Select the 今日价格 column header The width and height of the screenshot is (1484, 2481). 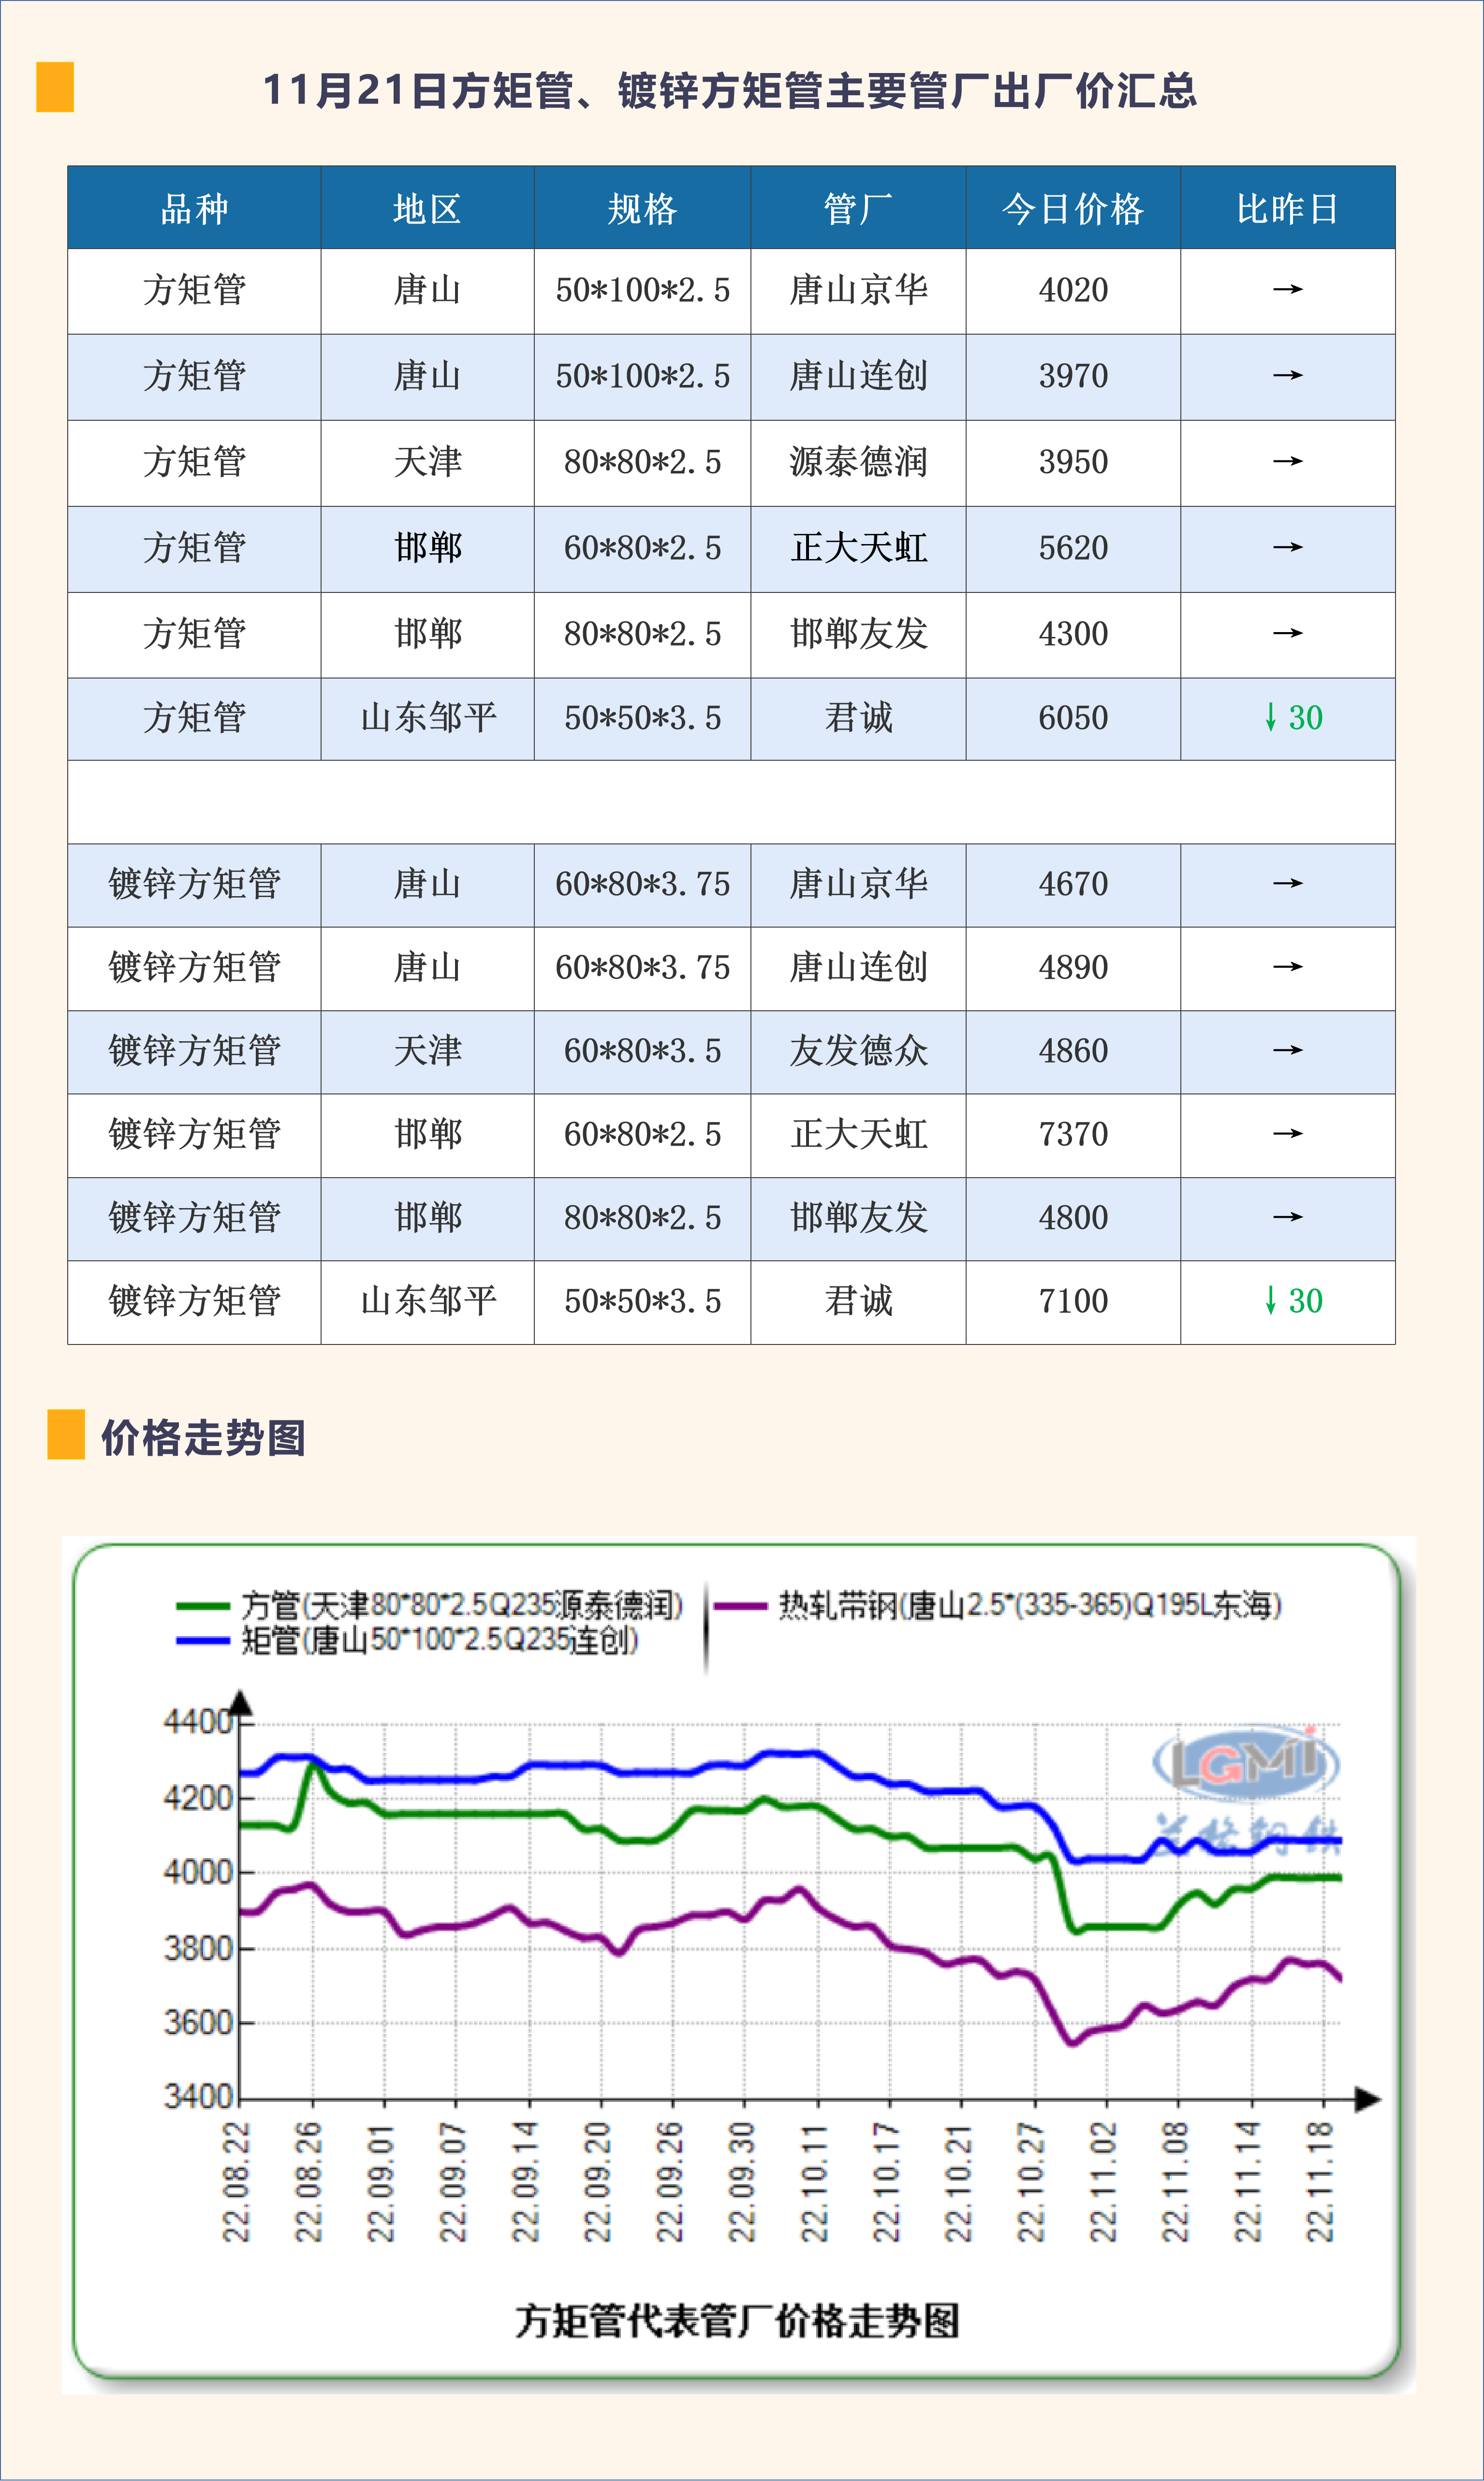[1072, 209]
